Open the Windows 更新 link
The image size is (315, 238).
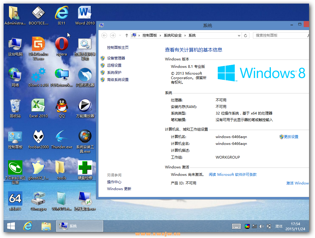coord(119,189)
